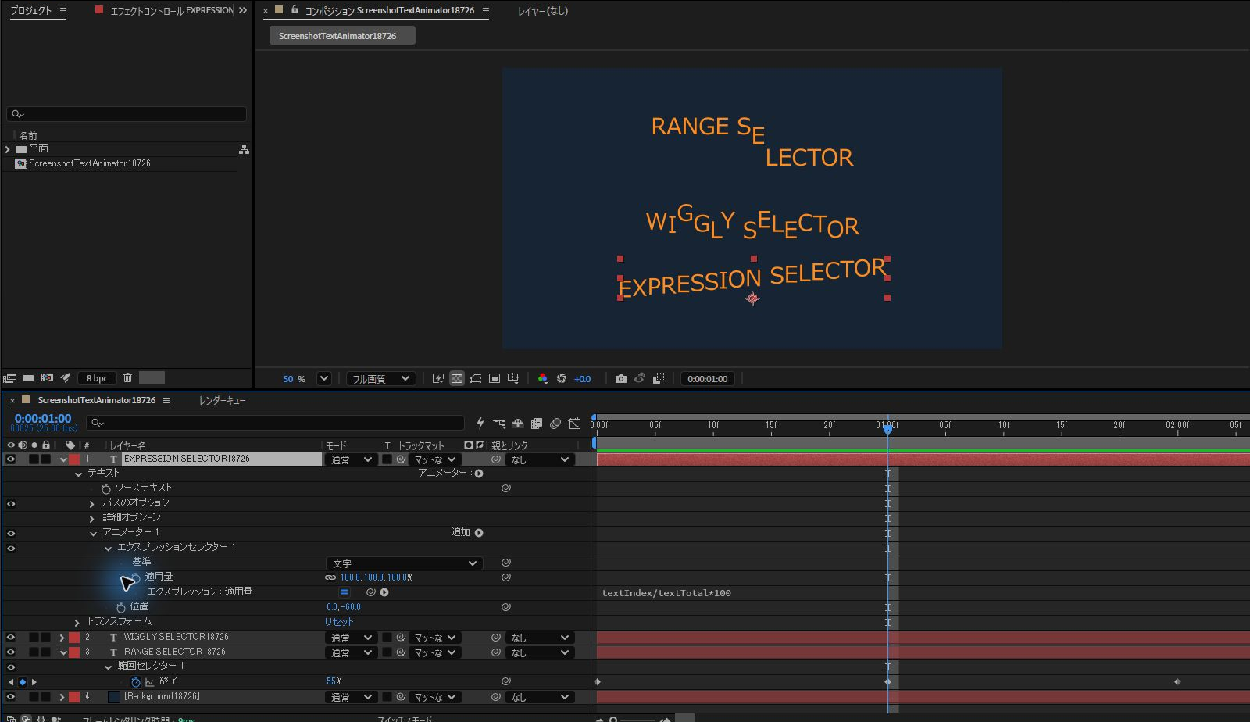Image resolution: width=1250 pixels, height=722 pixels.
Task: Click the reset exposure aperture icon
Action: coord(562,379)
